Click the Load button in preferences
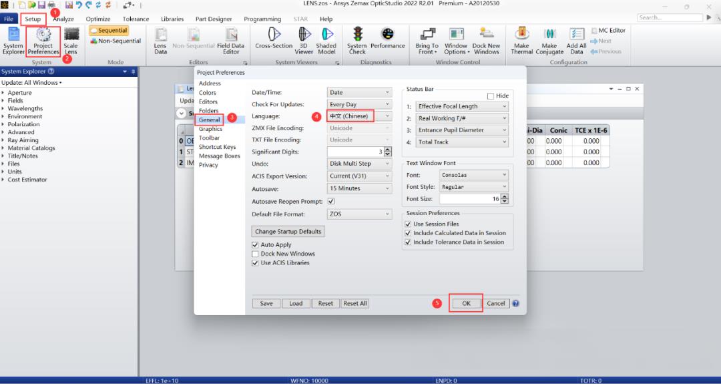Screen dimensions: 721x384 (x=296, y=303)
